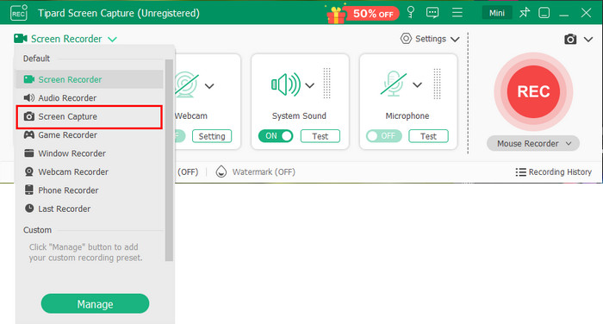Start recording with the REC button
The height and width of the screenshot is (324, 603).
[533, 91]
